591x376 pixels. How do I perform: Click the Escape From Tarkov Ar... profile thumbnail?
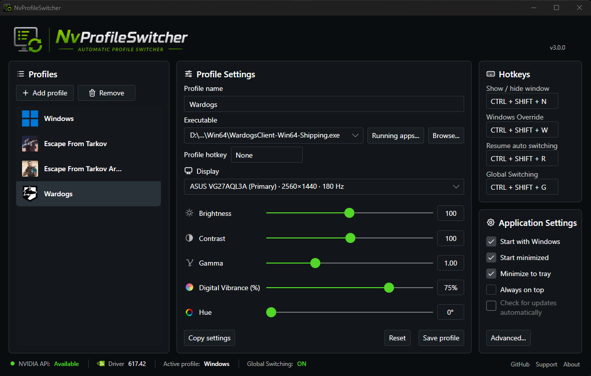coord(30,169)
